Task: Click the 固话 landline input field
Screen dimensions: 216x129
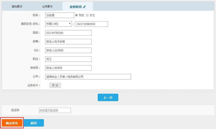Action: pos(68,33)
